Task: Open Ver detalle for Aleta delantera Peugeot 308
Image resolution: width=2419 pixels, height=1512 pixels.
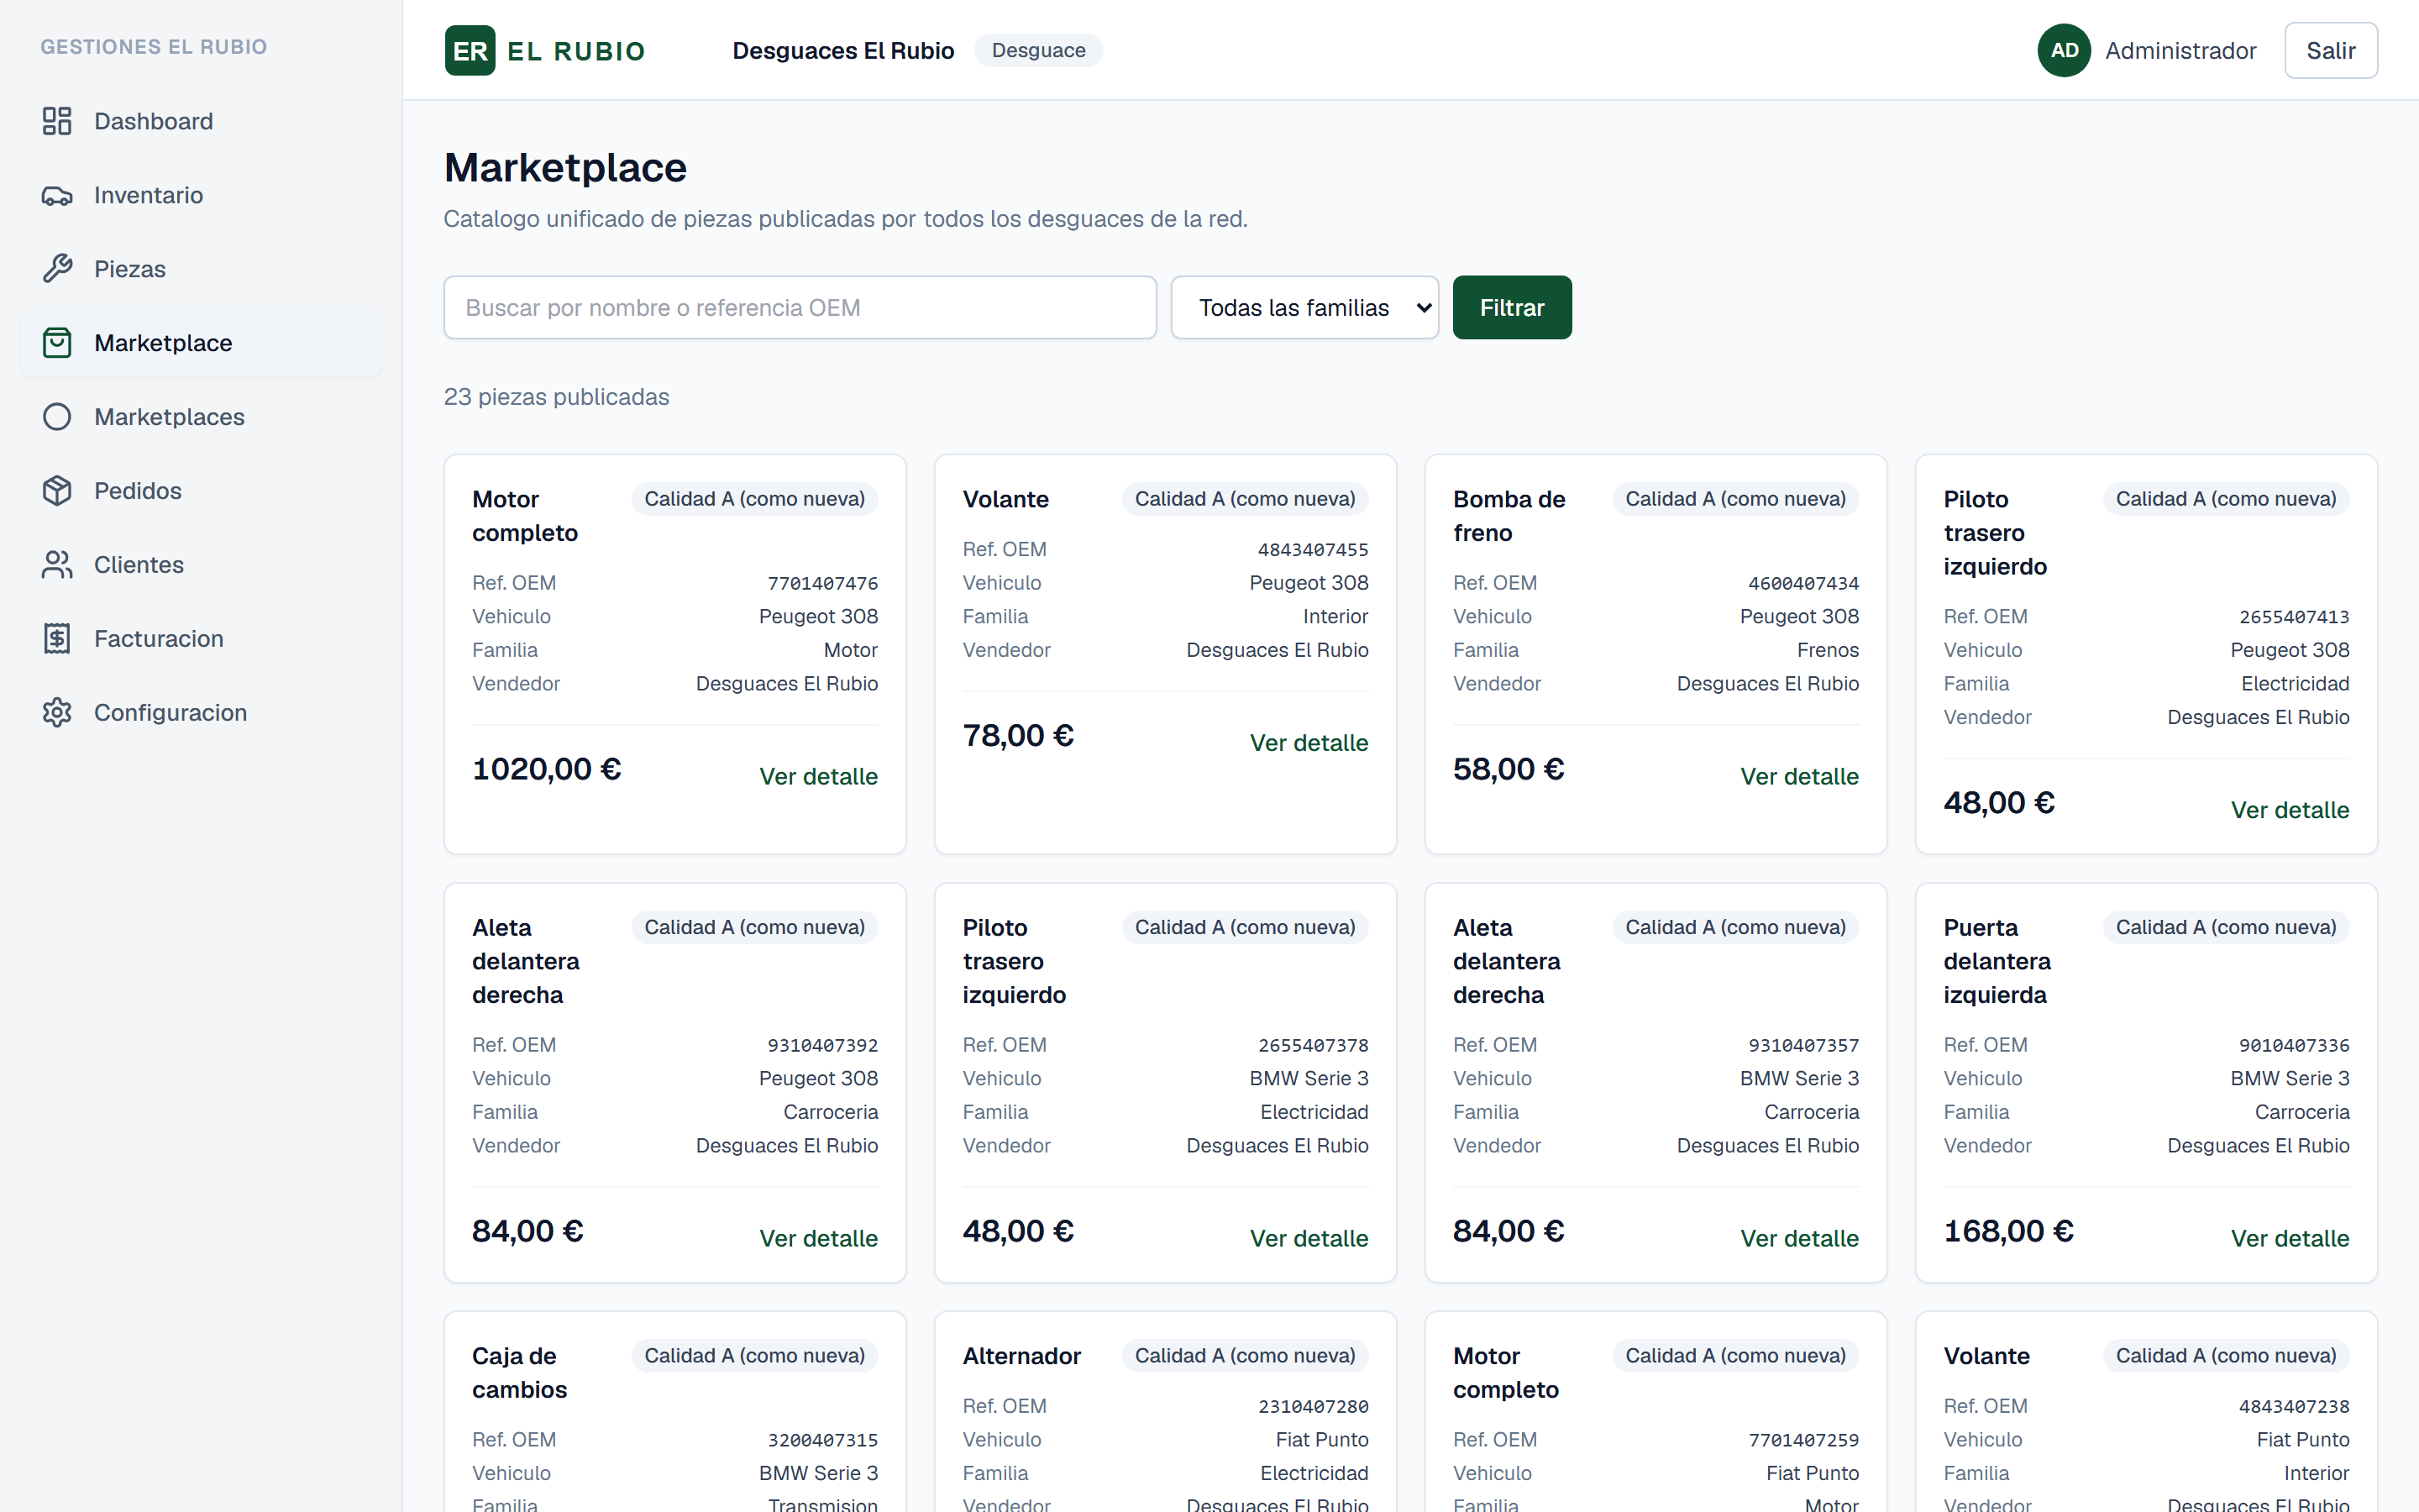Action: click(817, 1239)
